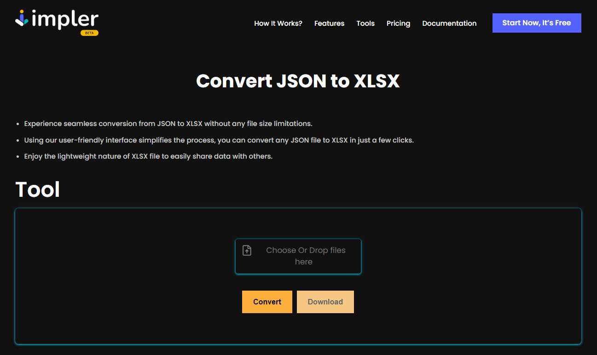The height and width of the screenshot is (355, 597).
Task: Click the file upload icon in dropzone
Action: tap(247, 251)
